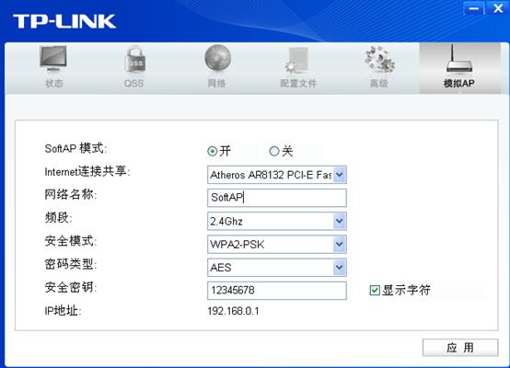Switch to the 模拟AP tab label
This screenshot has width=510, height=368.
pyautogui.click(x=459, y=83)
